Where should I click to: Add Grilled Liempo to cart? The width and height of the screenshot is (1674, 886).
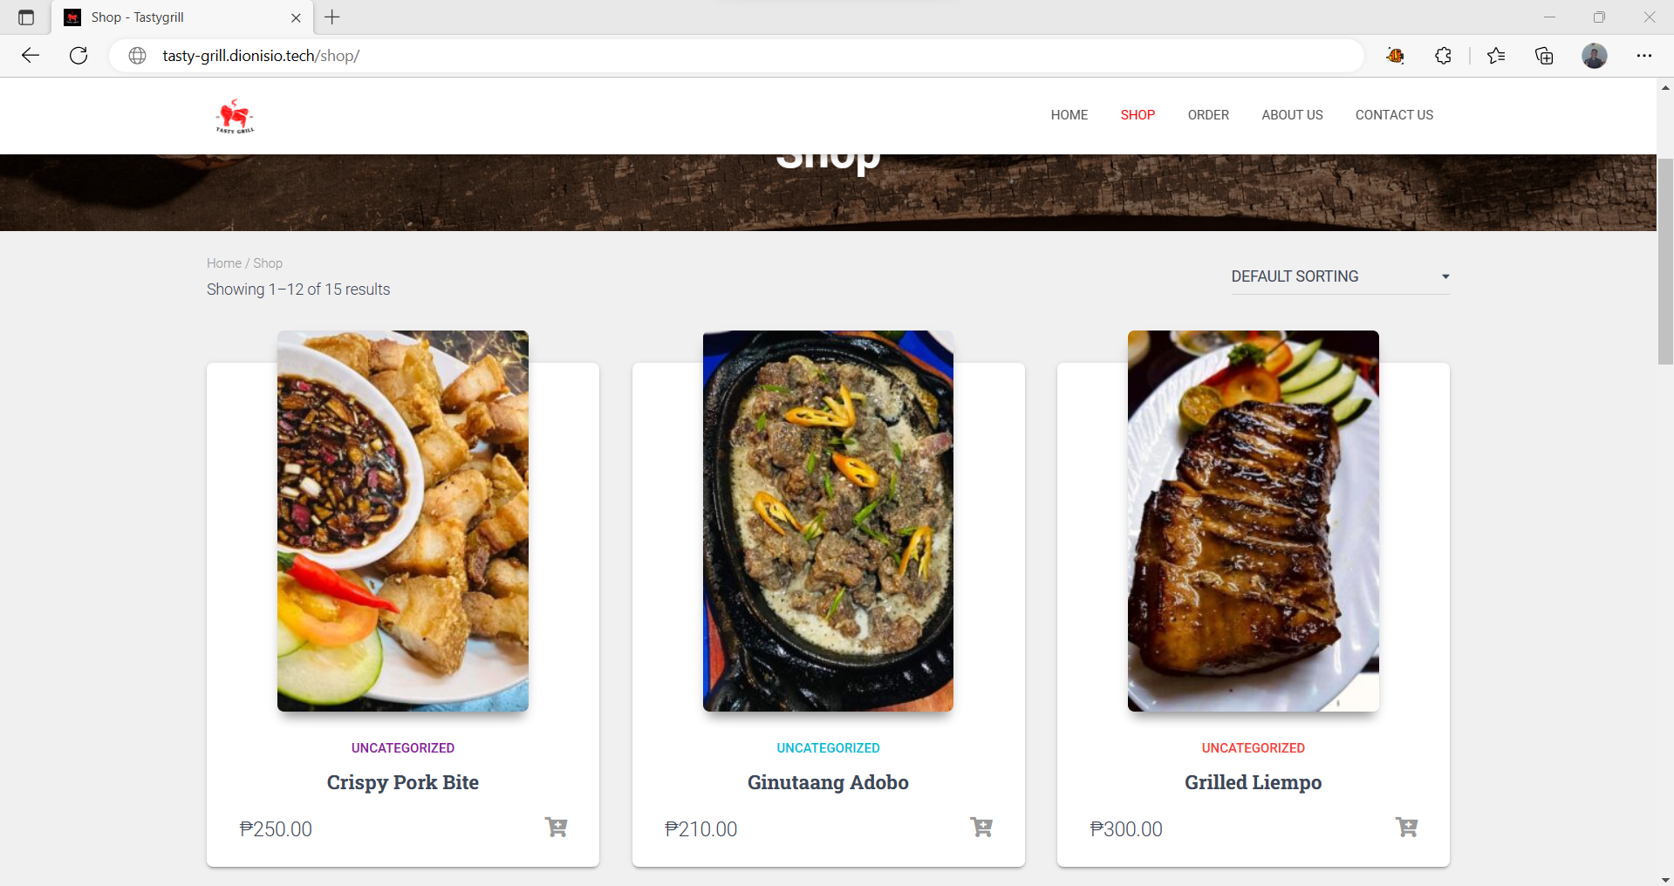pyautogui.click(x=1406, y=827)
